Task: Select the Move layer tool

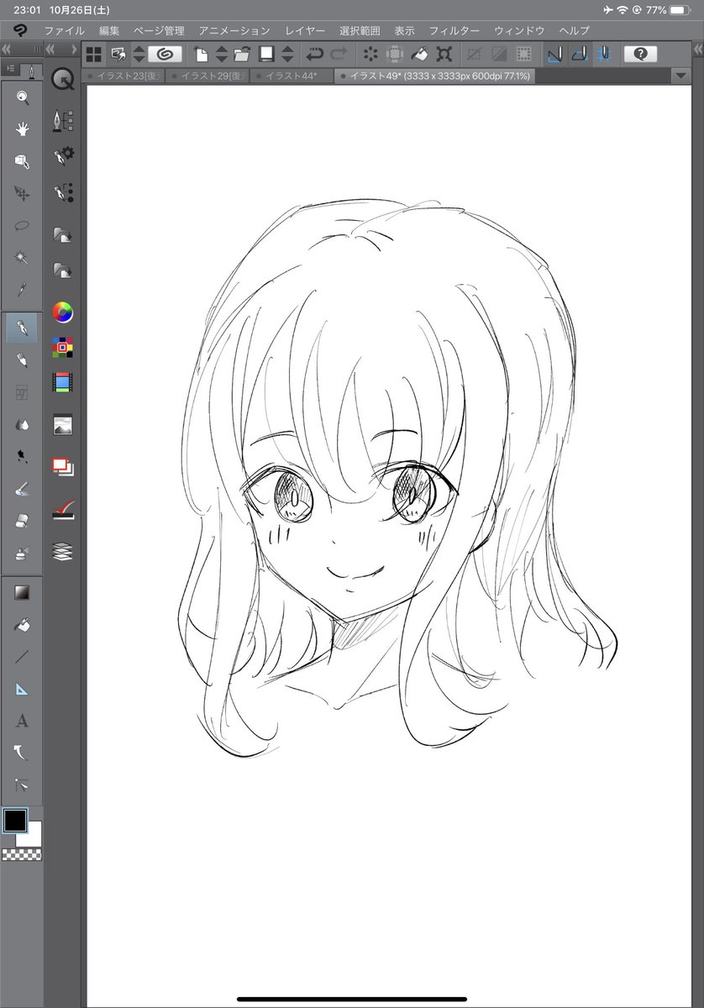Action: tap(22, 194)
